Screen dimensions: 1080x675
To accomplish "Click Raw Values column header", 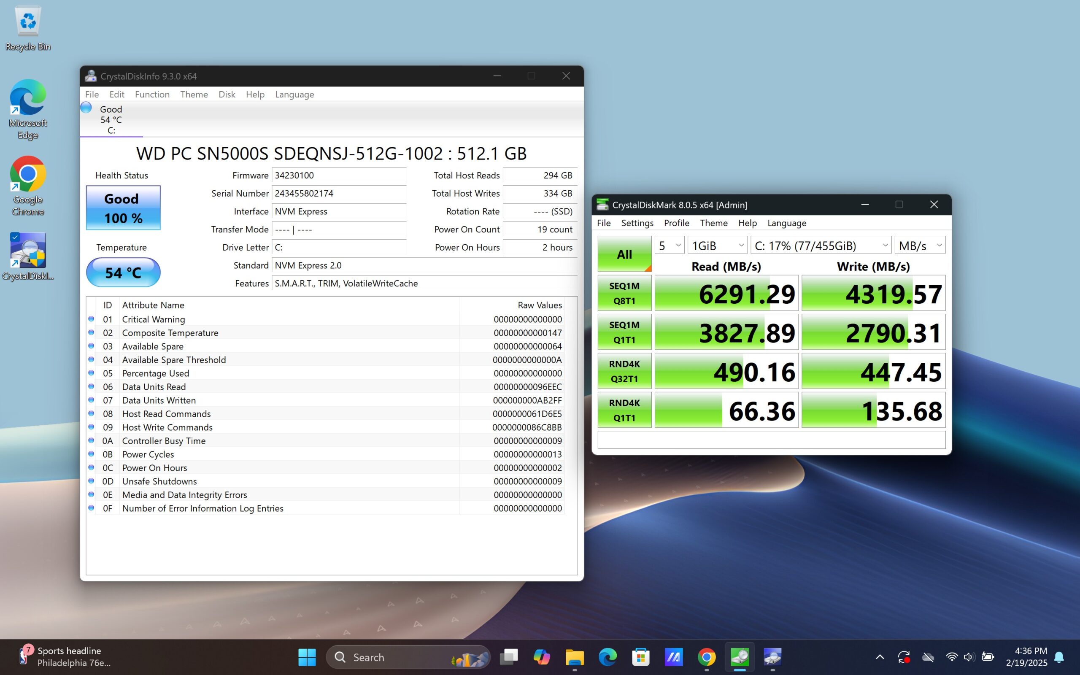I will click(511, 305).
